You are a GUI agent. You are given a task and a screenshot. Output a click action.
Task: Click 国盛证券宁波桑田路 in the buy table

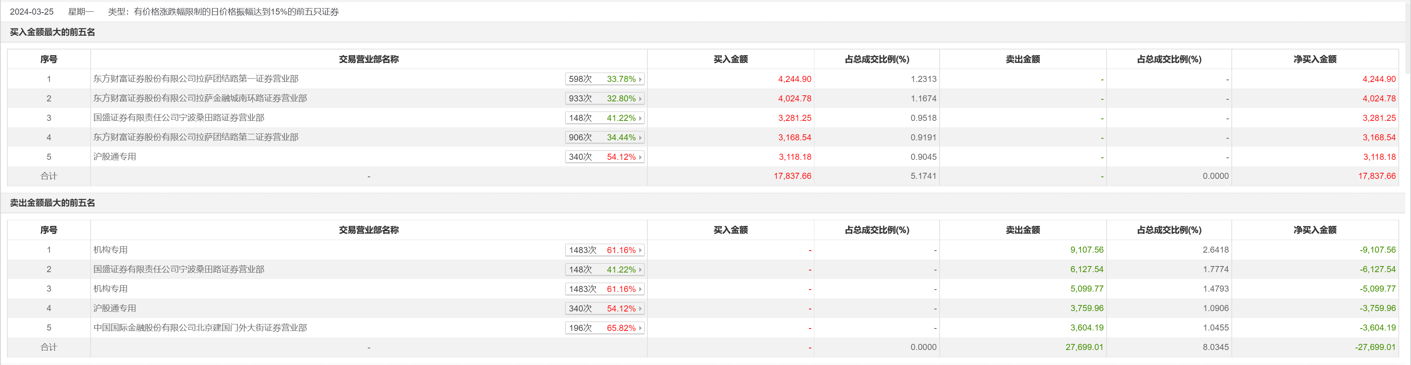[x=178, y=118]
